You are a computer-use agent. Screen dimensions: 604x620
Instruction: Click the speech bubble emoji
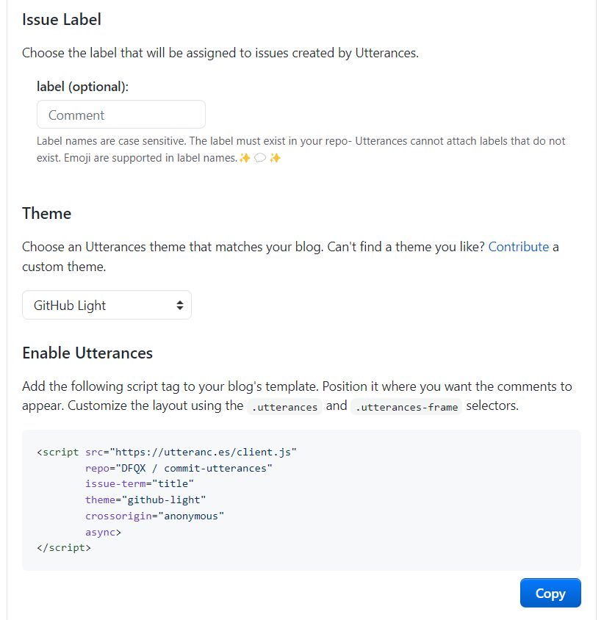click(x=260, y=158)
